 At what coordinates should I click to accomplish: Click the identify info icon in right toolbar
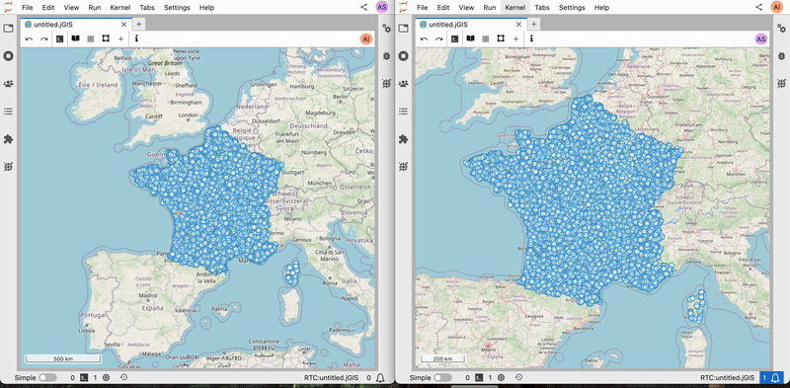531,39
